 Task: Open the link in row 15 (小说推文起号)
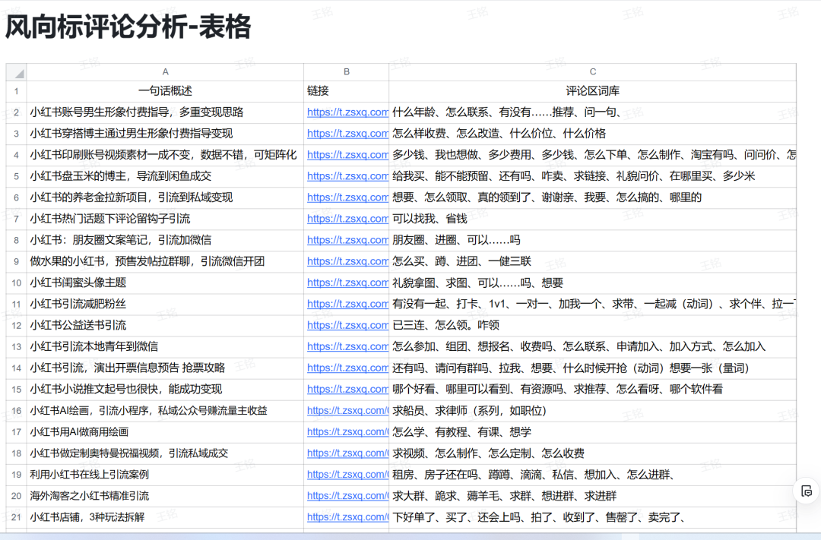(x=347, y=390)
